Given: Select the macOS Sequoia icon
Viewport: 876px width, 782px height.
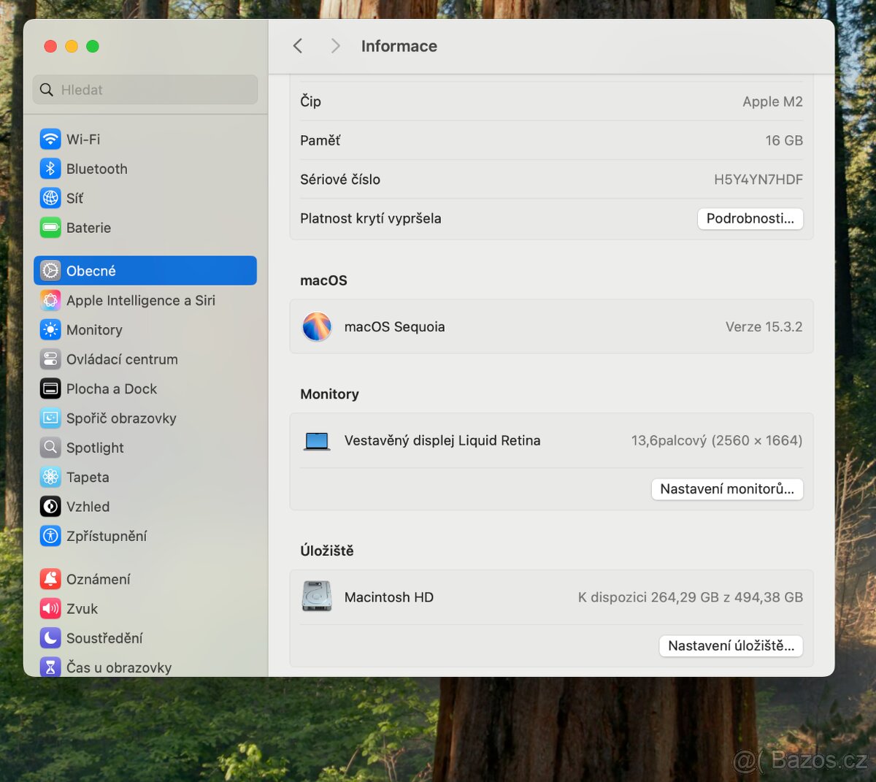Looking at the screenshot, I should 317,326.
